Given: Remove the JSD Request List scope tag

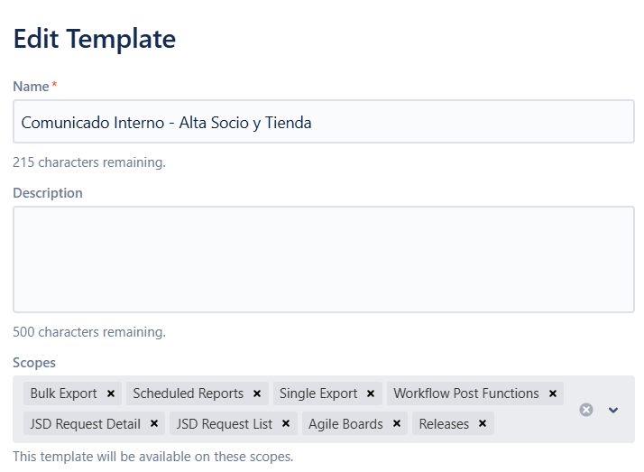Looking at the screenshot, I should point(286,423).
